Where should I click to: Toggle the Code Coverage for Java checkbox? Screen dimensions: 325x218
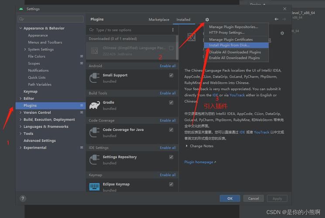click(x=171, y=130)
